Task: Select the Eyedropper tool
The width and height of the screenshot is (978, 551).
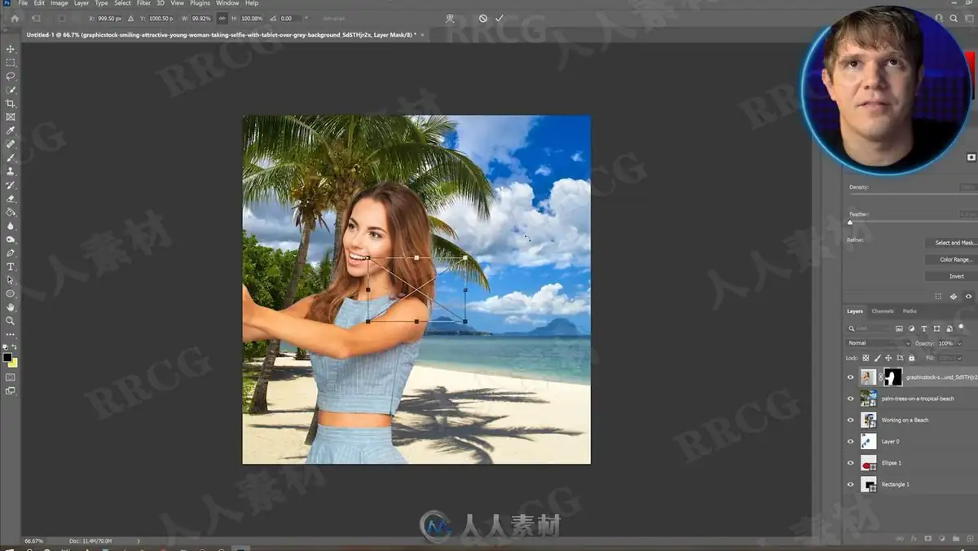Action: (11, 130)
